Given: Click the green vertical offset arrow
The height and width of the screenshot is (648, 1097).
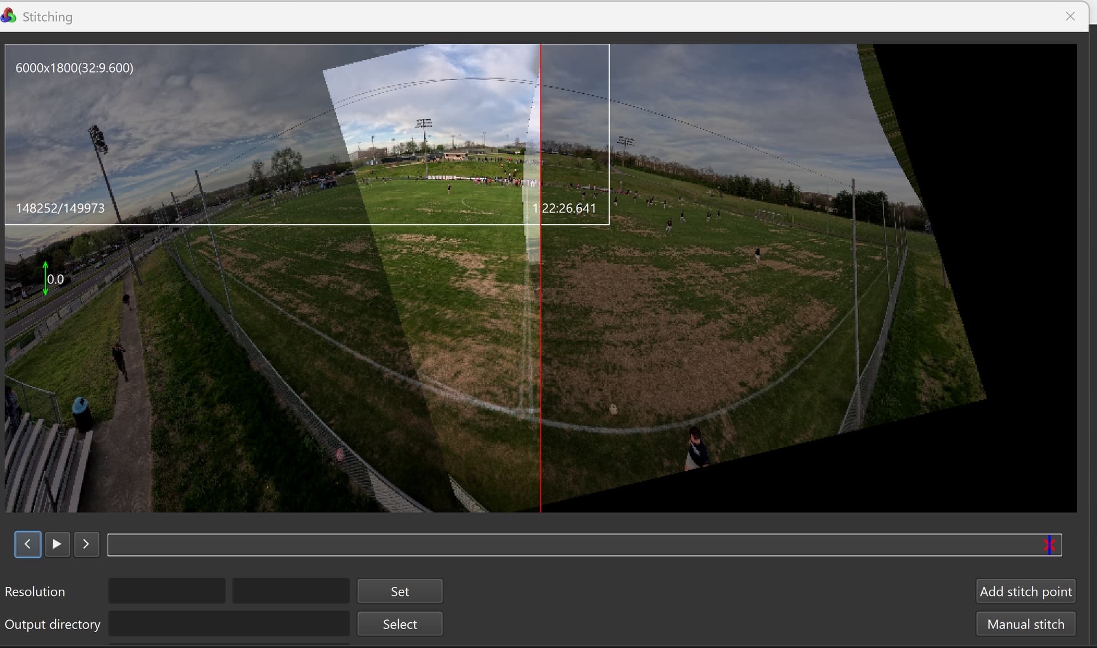Looking at the screenshot, I should pyautogui.click(x=46, y=278).
